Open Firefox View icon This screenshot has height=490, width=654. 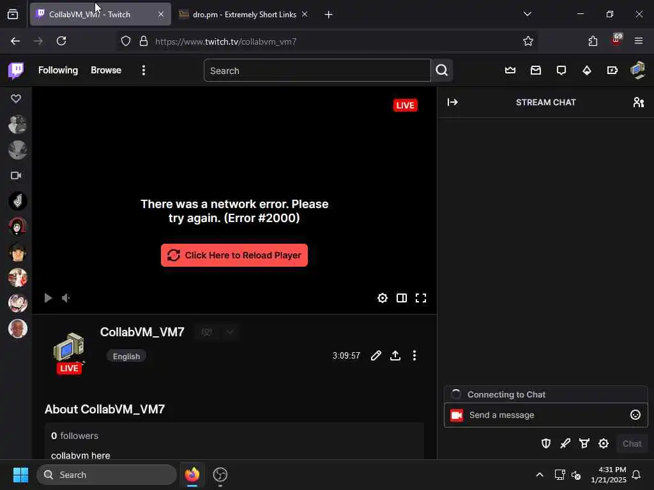tap(13, 15)
